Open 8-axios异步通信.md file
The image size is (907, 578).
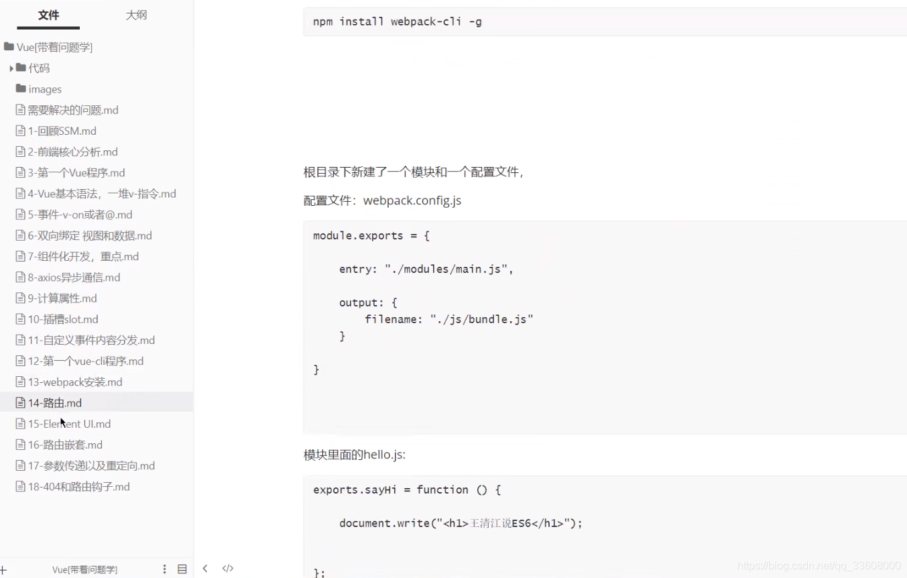pos(74,277)
